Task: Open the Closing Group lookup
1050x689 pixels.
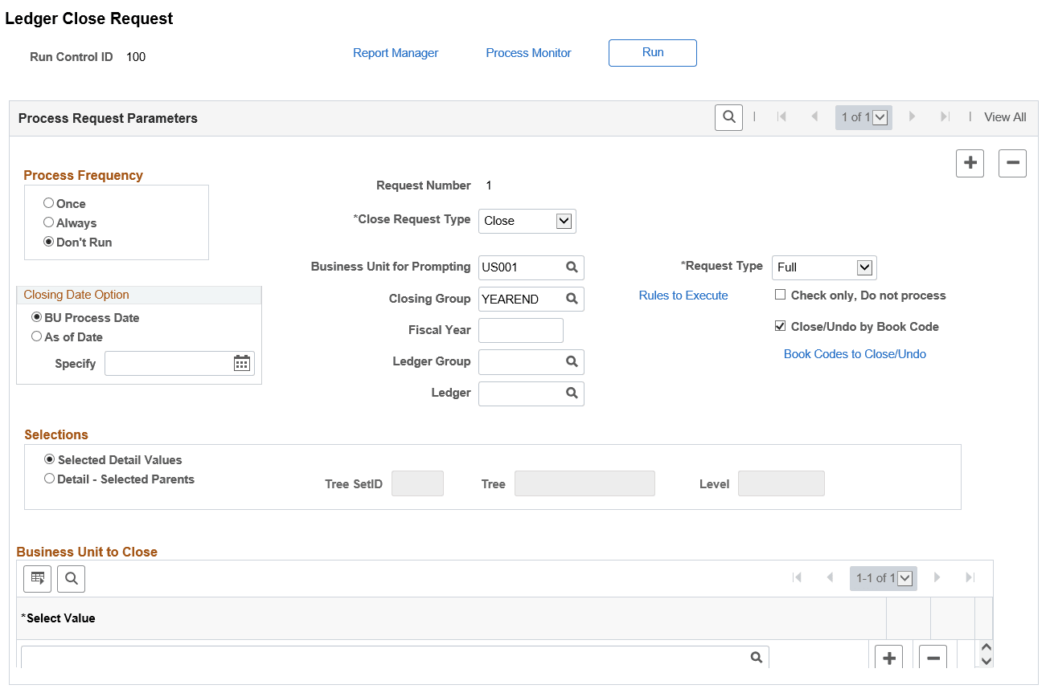Action: 572,299
